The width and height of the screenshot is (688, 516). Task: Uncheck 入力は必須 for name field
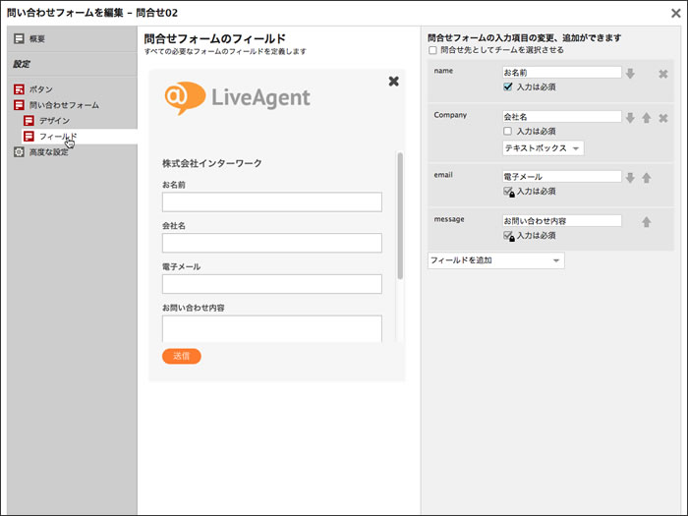pos(508,86)
